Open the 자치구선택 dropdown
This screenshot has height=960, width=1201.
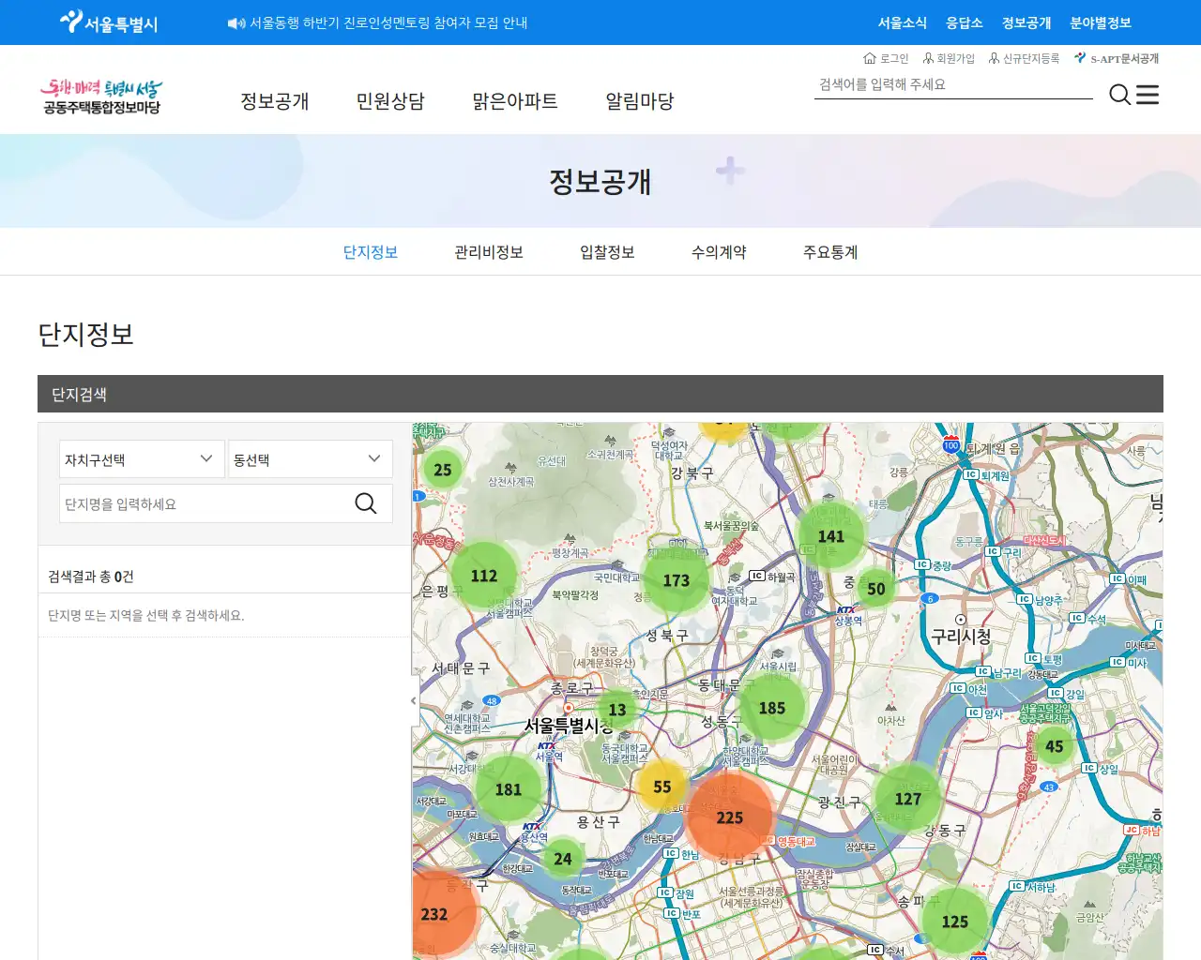pyautogui.click(x=141, y=458)
